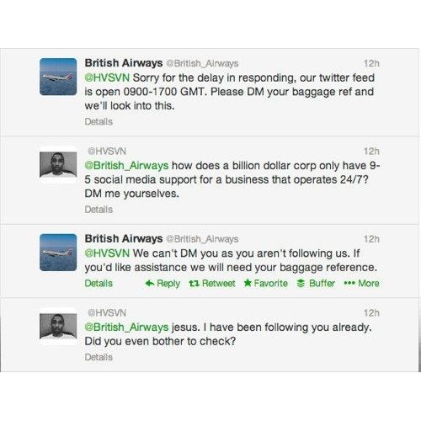This screenshot has width=421, height=421.
Task: Click the Buffer stack icon
Action: coord(301,284)
